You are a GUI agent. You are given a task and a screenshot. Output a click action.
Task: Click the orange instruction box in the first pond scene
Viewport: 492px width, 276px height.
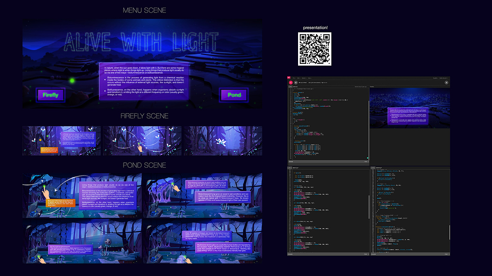pyautogui.click(x=60, y=203)
